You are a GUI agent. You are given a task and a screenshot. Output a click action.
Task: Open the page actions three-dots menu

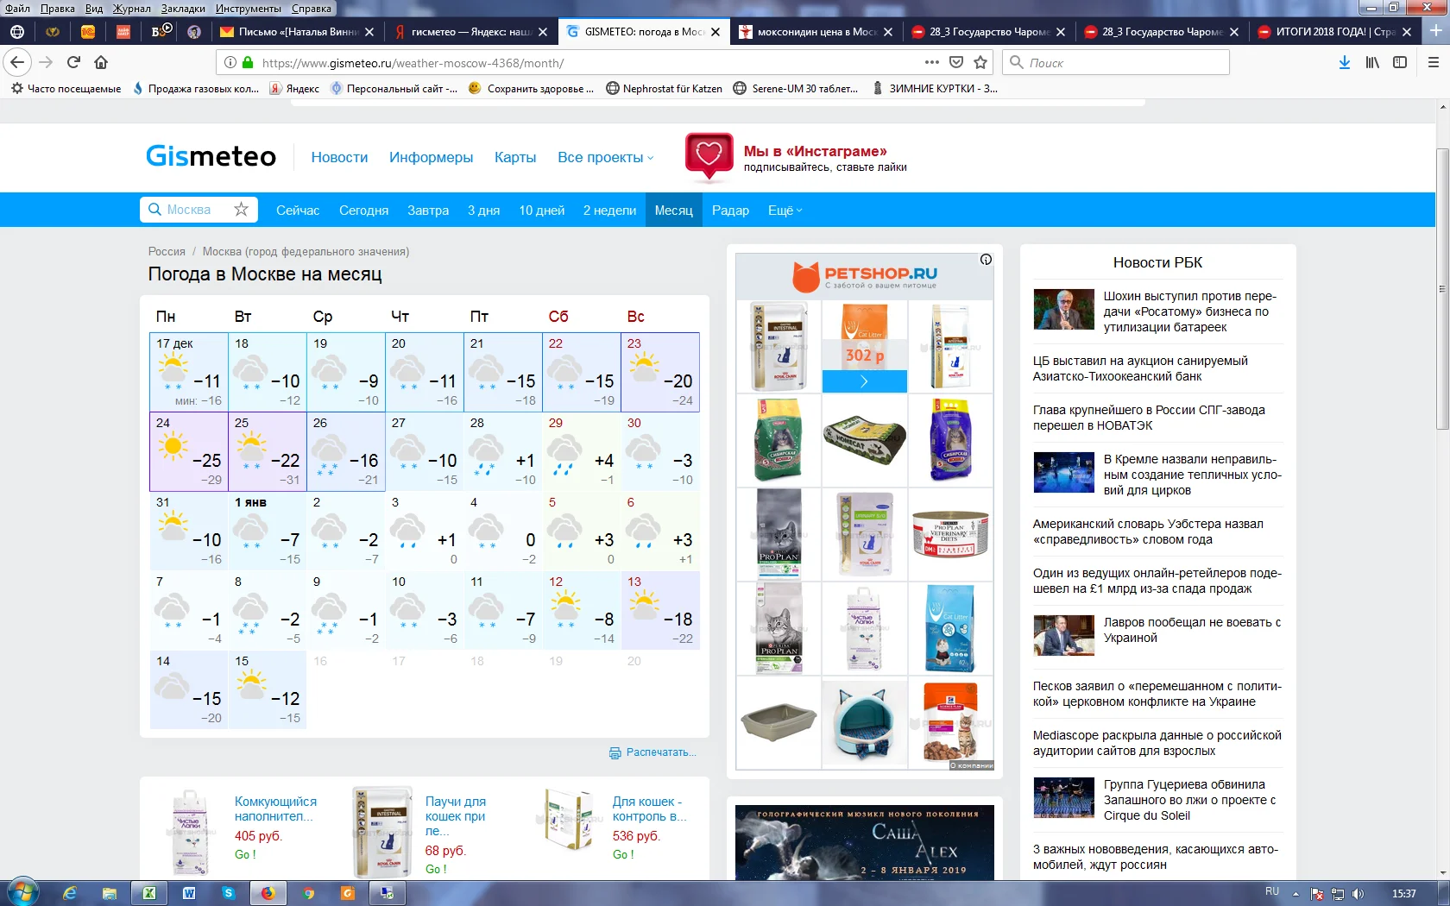(x=931, y=62)
